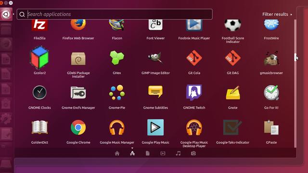The width and height of the screenshot is (308, 173).
Task: Launch Gnome Subtitles
Action: 155,91
